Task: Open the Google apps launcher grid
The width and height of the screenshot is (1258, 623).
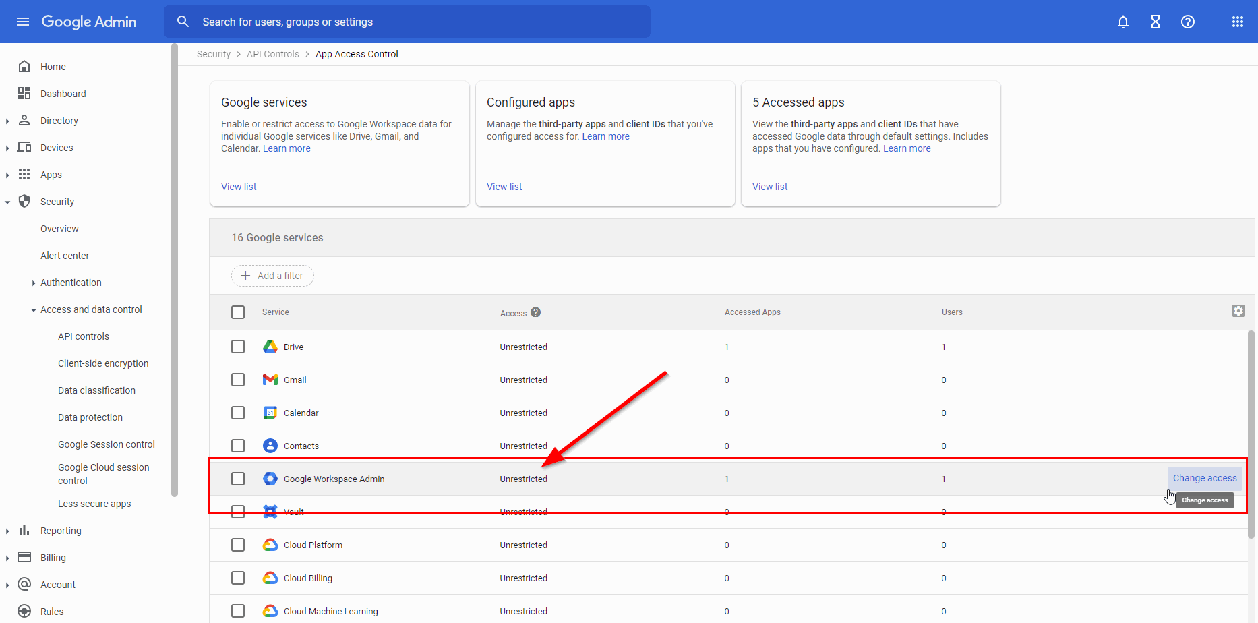Action: coord(1237,21)
